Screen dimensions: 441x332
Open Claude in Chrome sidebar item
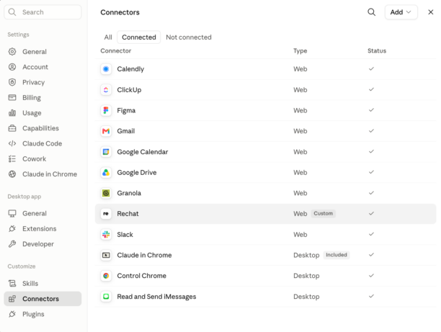[43, 174]
